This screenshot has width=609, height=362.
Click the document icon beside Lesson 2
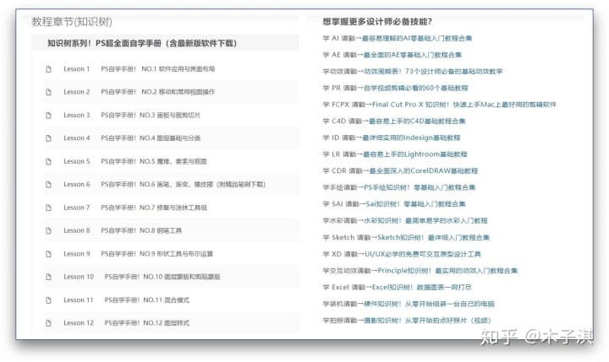click(48, 92)
